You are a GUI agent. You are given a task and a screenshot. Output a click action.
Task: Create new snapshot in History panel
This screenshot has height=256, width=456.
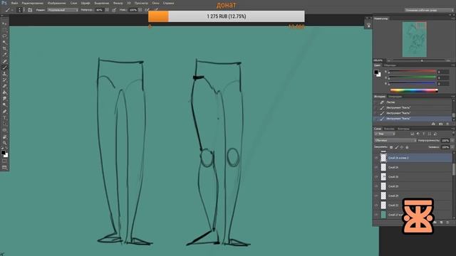[x=441, y=124]
